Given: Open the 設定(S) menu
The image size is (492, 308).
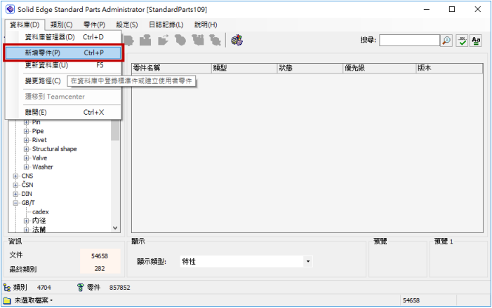Looking at the screenshot, I should [127, 24].
